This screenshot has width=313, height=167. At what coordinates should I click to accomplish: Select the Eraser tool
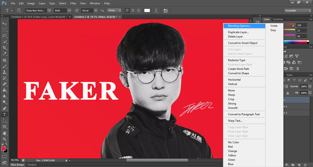pos(4,84)
